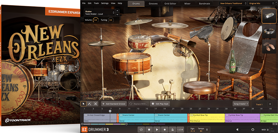This screenshot has width=278, height=133.
Task: Toggle the metronome click
Action: tap(173, 129)
